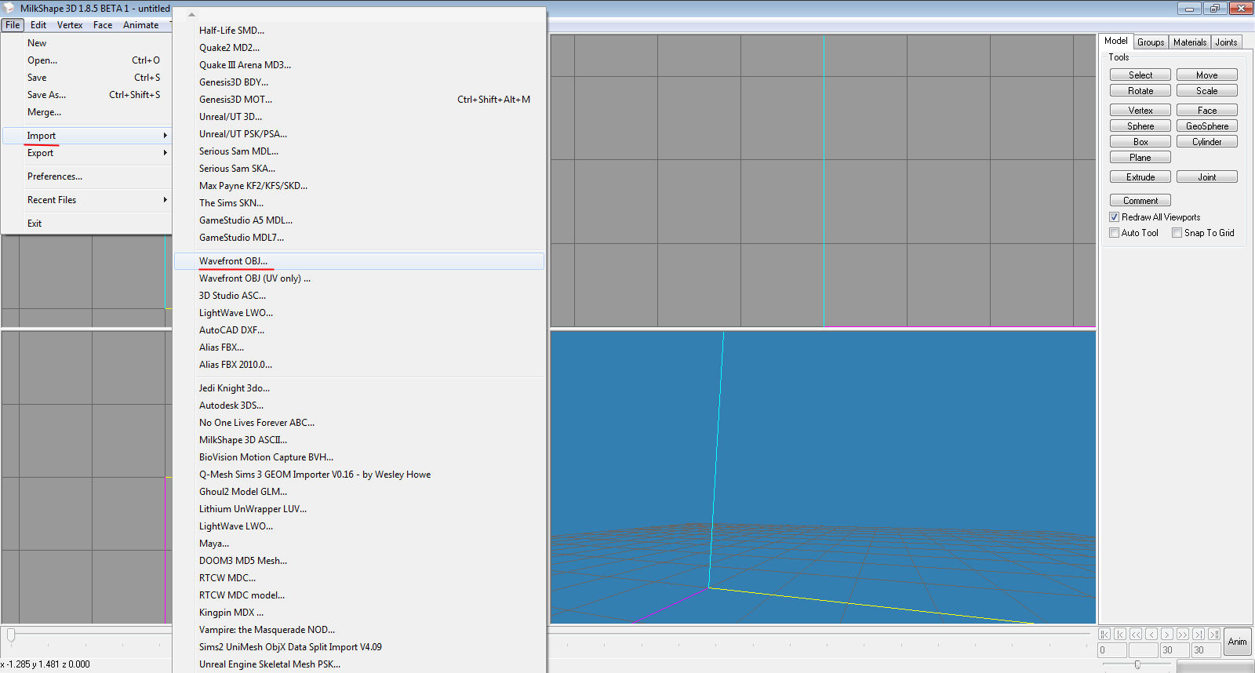Screen dimensions: 1255x673
Task: Click the jump-to-first-keyframe playback button
Action: click(1104, 634)
